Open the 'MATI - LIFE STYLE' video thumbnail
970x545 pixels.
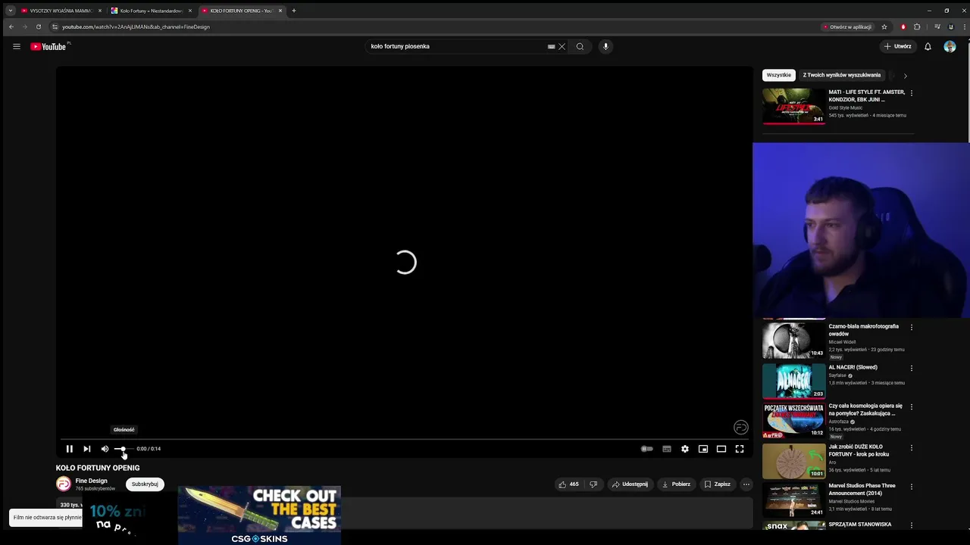pos(793,106)
